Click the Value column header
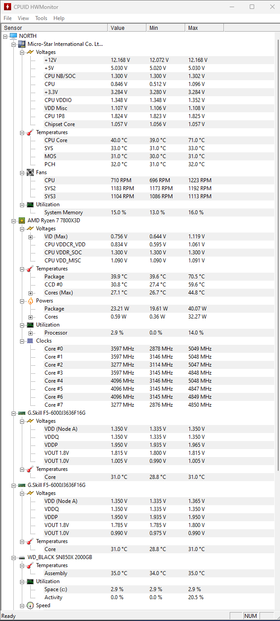This screenshot has height=621, width=280. (127, 28)
